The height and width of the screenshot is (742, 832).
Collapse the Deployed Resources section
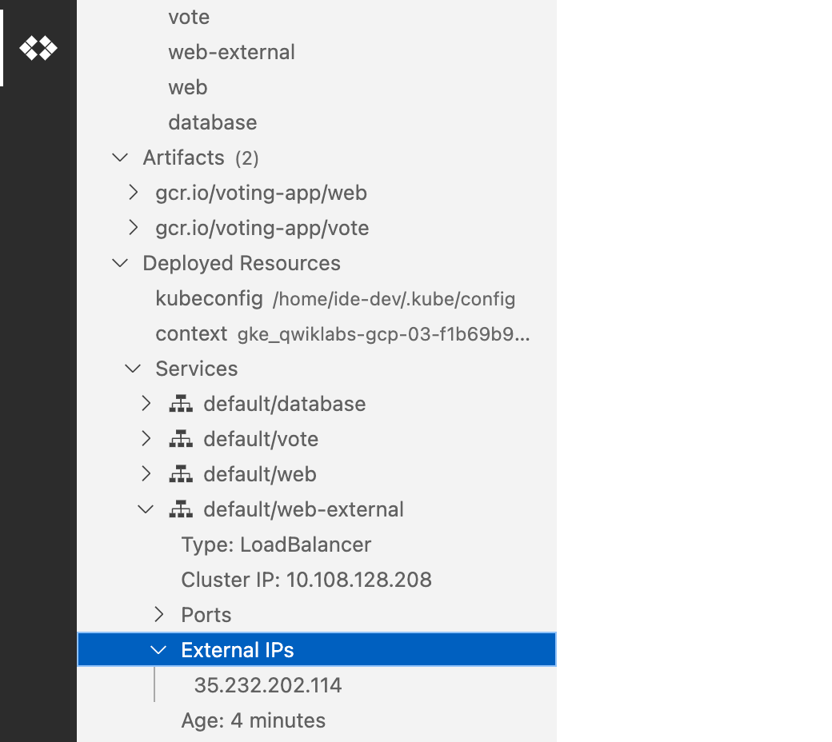click(x=121, y=263)
